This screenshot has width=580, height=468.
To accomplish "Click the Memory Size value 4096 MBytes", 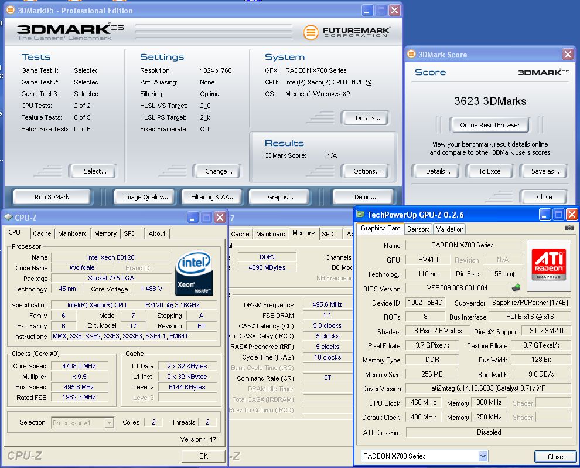I will (267, 267).
